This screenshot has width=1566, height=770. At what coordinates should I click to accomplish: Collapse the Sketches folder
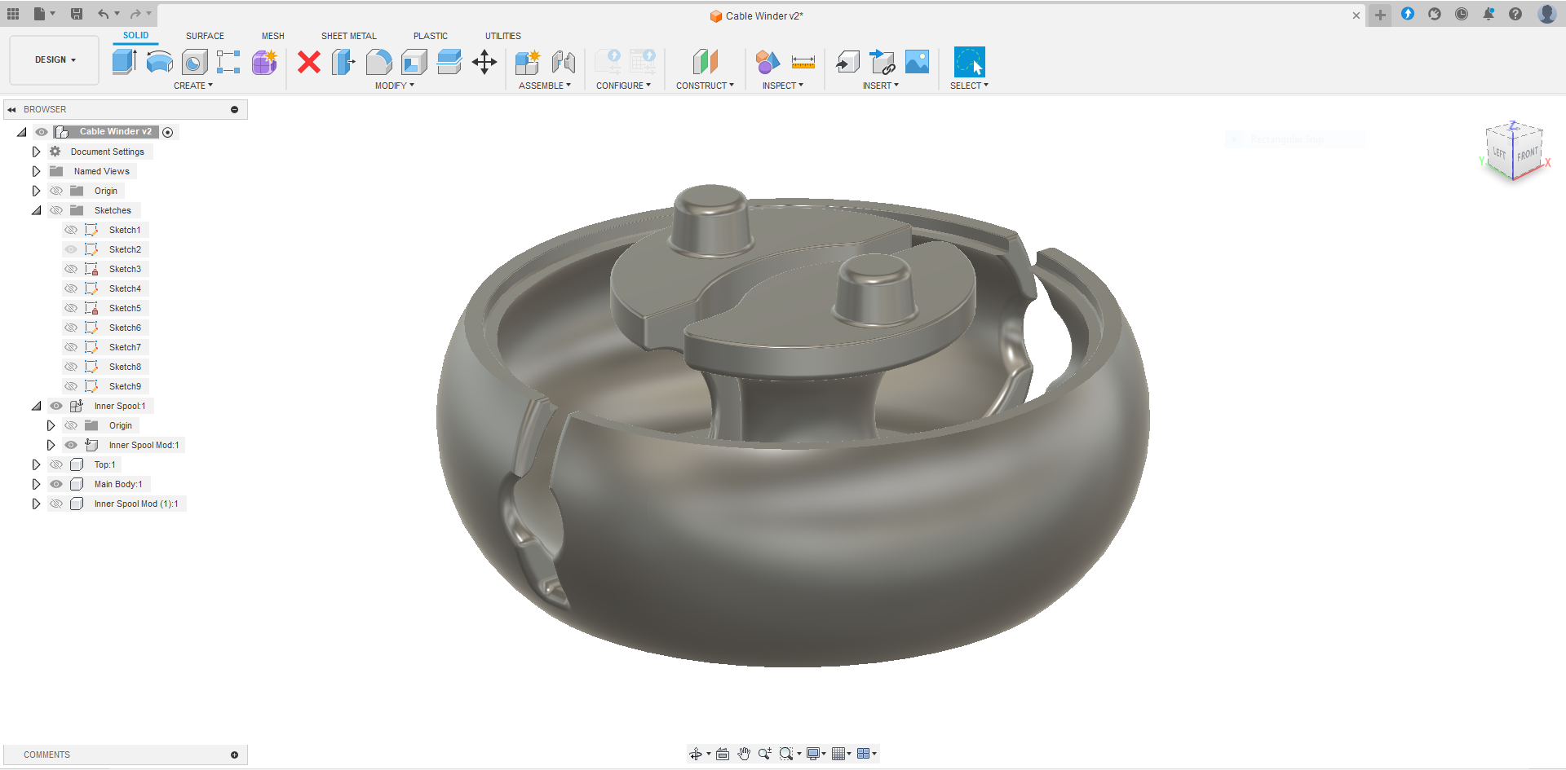[x=36, y=210]
